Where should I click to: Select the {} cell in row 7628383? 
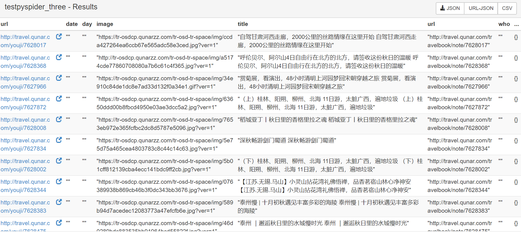[516, 203]
